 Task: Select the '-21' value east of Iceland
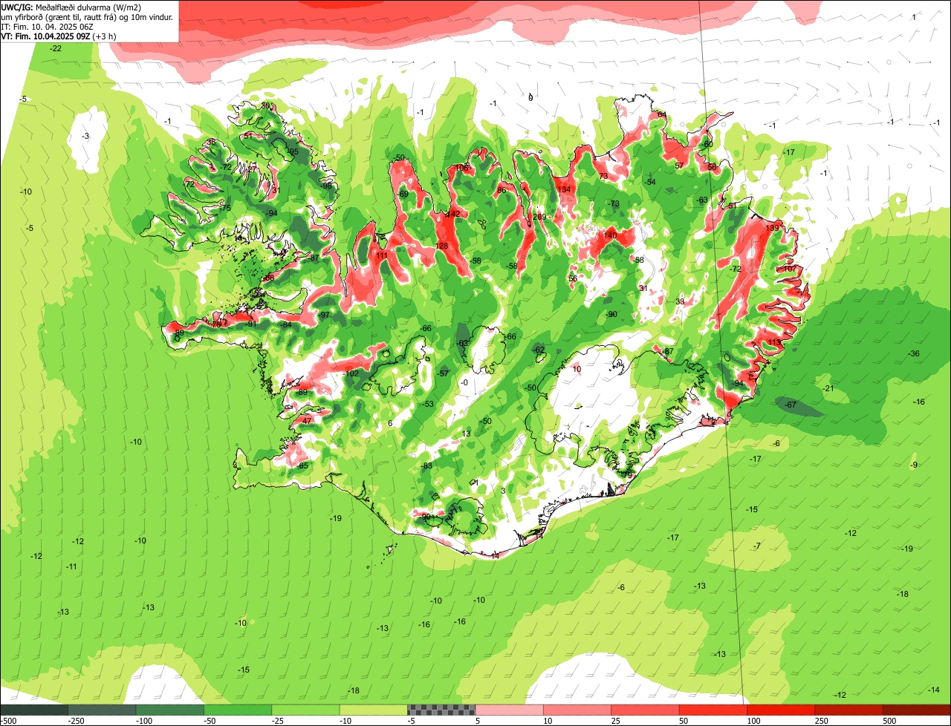[829, 388]
